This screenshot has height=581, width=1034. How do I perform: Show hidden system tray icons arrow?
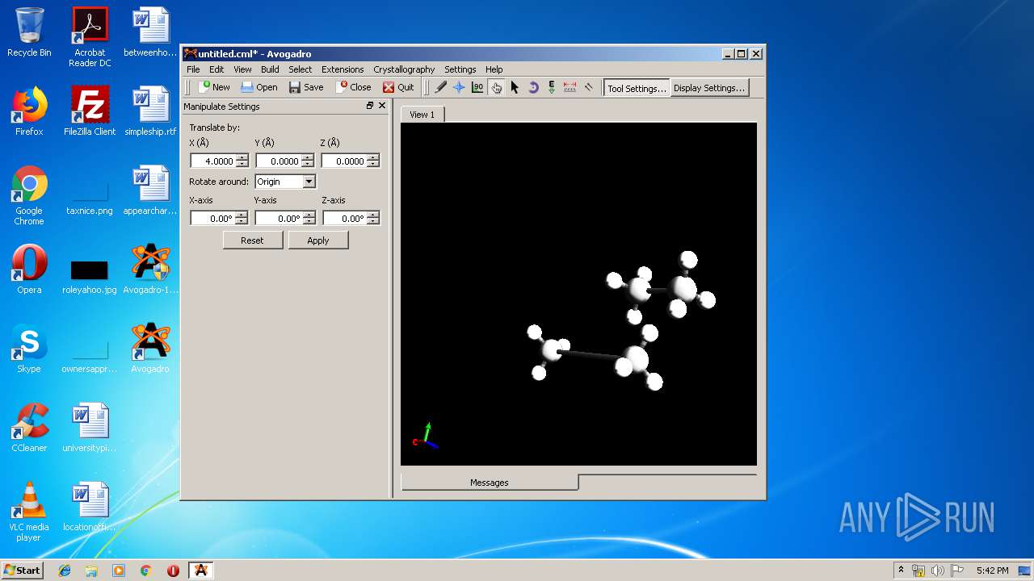[901, 571]
